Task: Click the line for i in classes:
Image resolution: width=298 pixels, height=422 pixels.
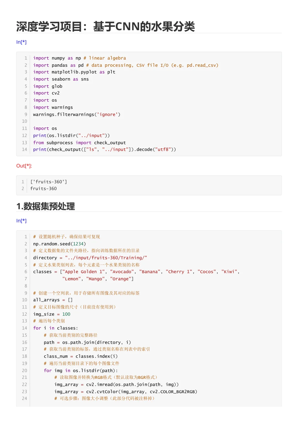Action: click(55, 328)
